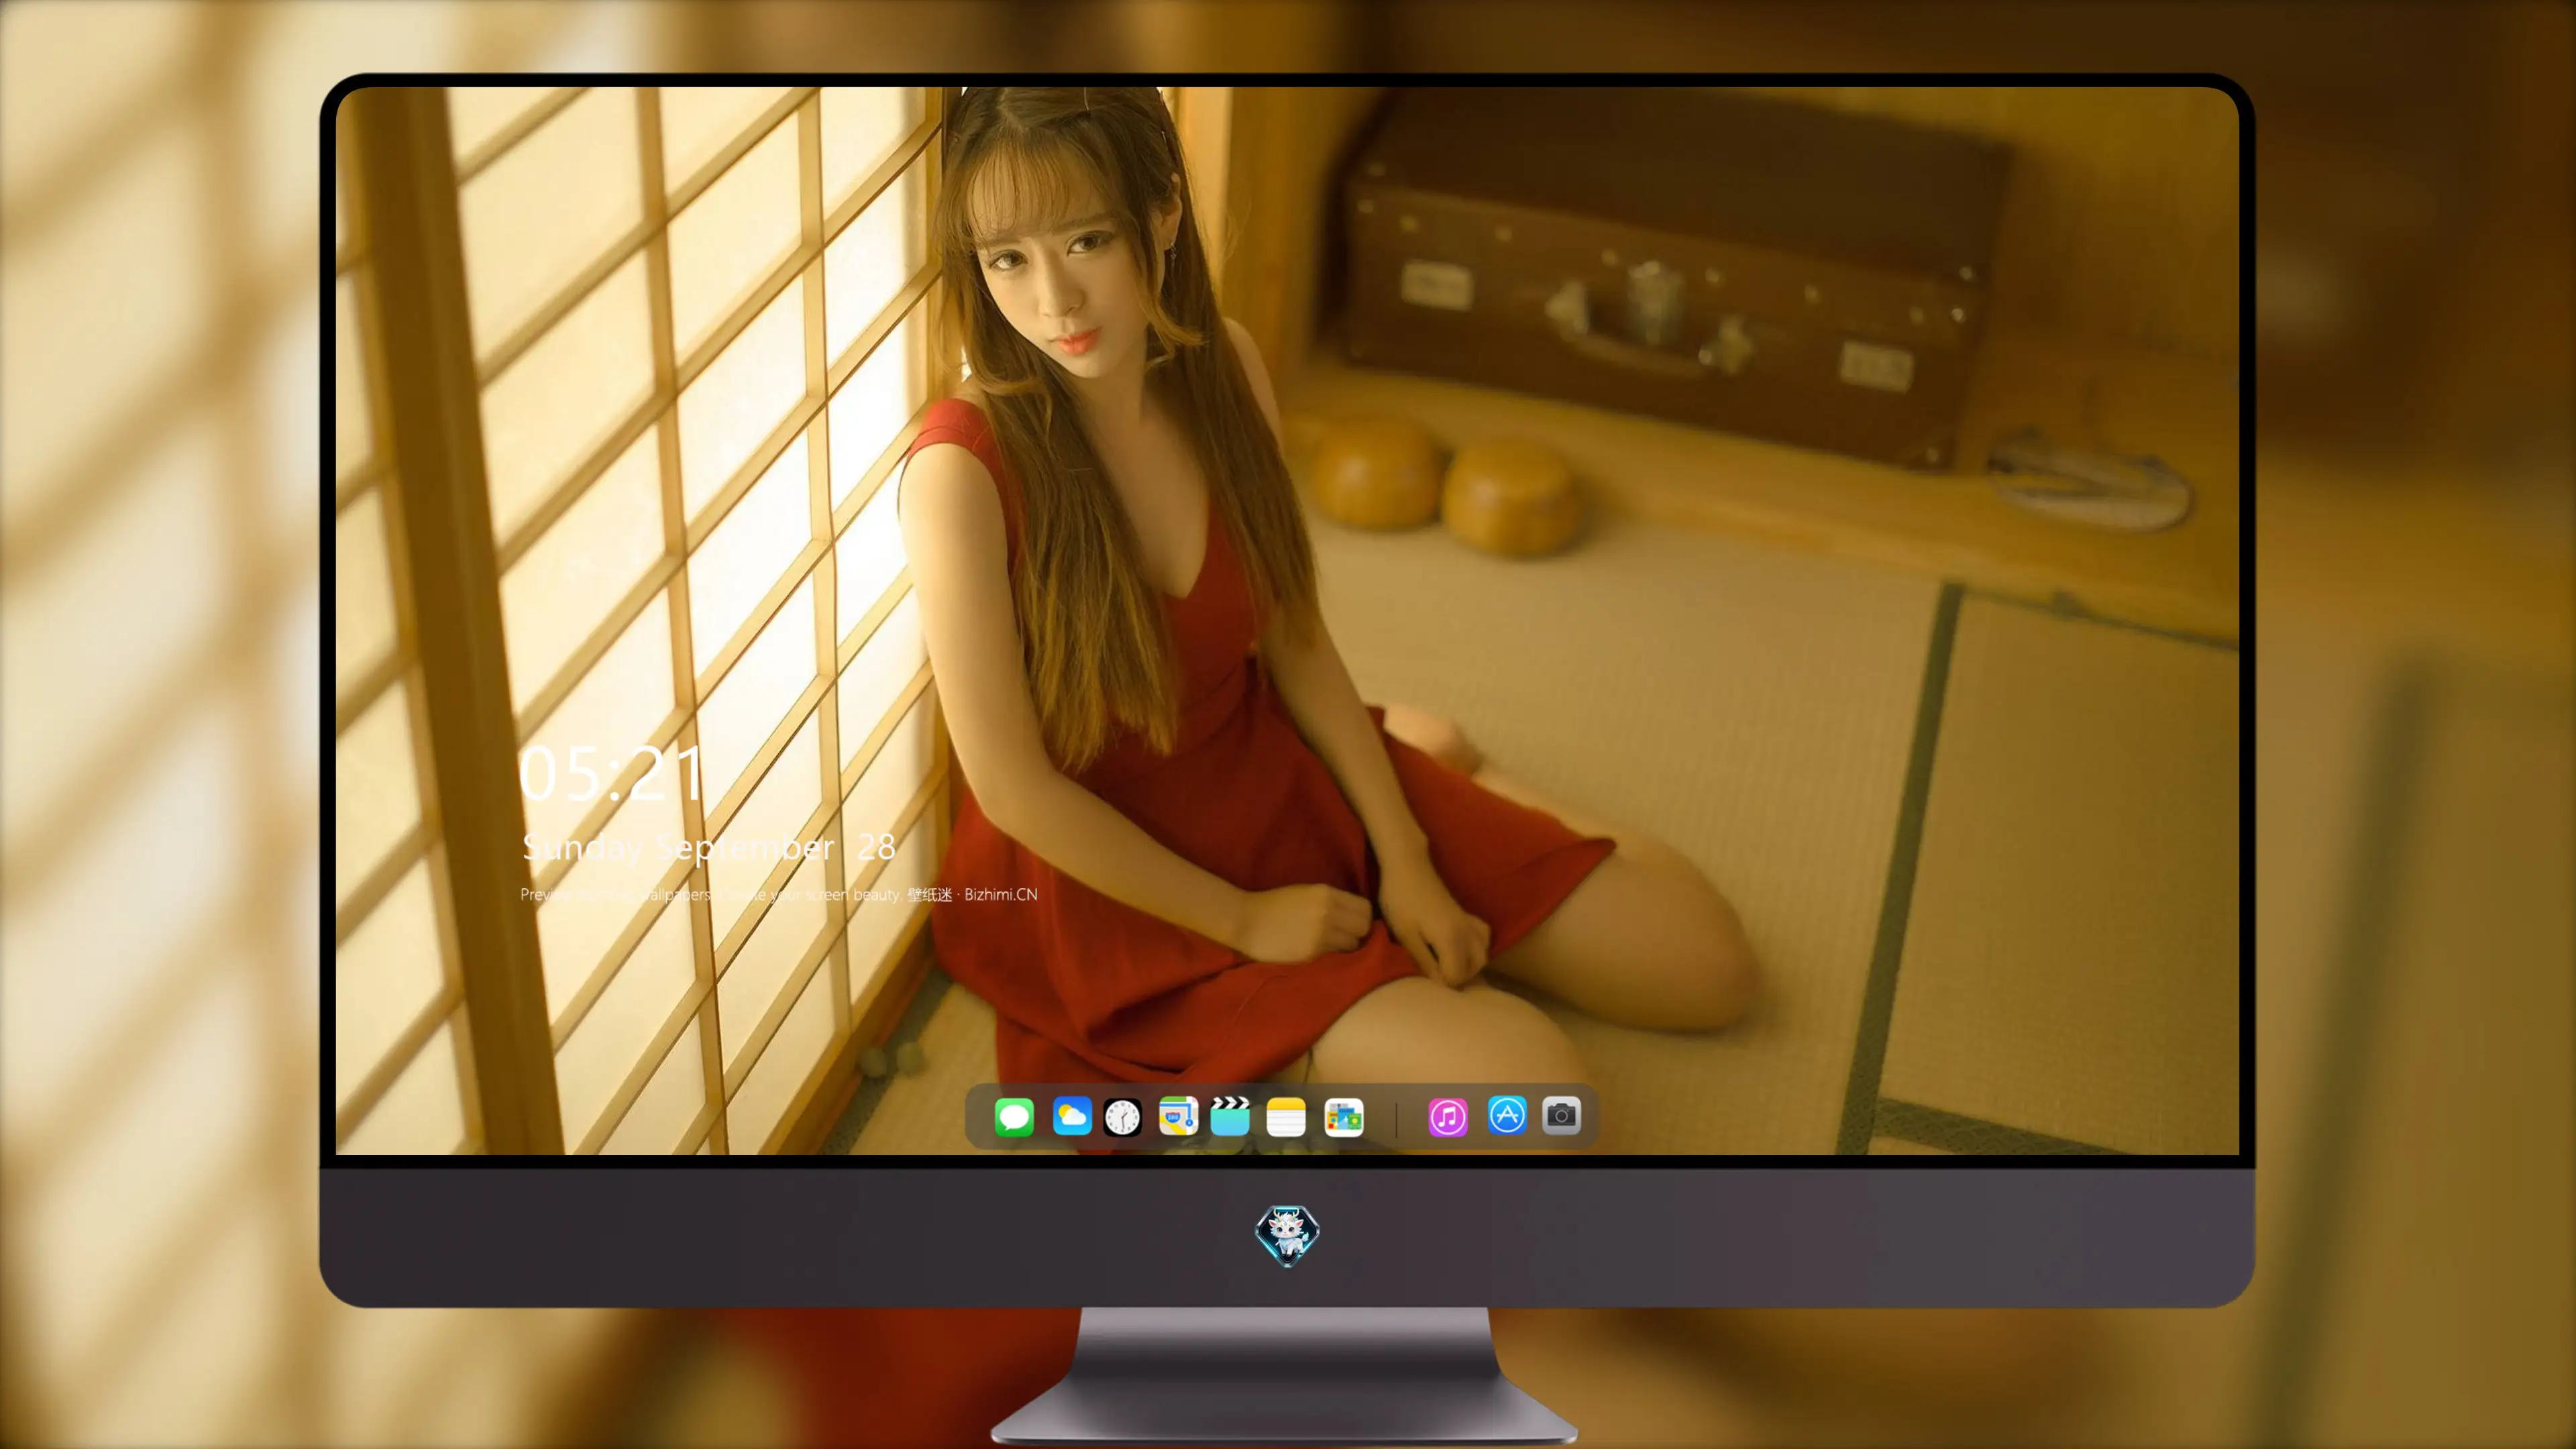Open the blue App Store icon
This screenshot has height=1449, width=2576.
pyautogui.click(x=1507, y=1115)
